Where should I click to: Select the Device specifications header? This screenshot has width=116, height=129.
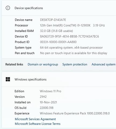click(x=29, y=8)
